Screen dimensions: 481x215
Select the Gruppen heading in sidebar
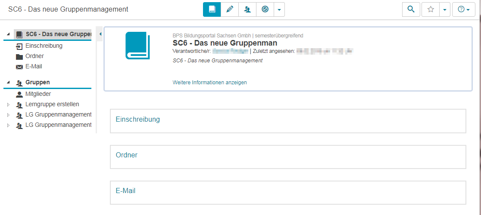38,82
